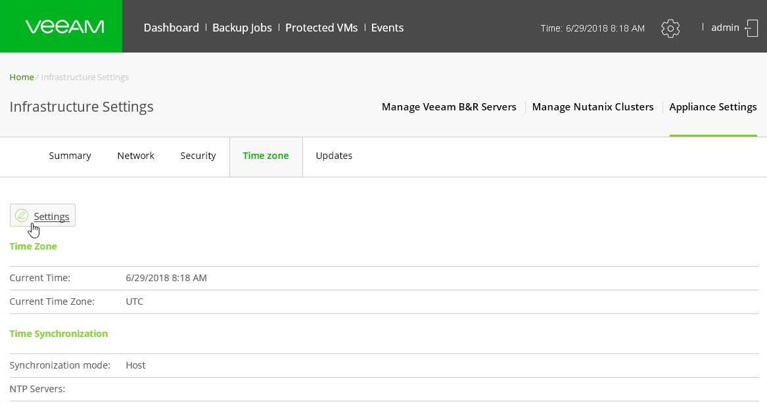Screen dimensions: 767x404
Task: Click the Current Time Zone: label
Action: coord(52,302)
